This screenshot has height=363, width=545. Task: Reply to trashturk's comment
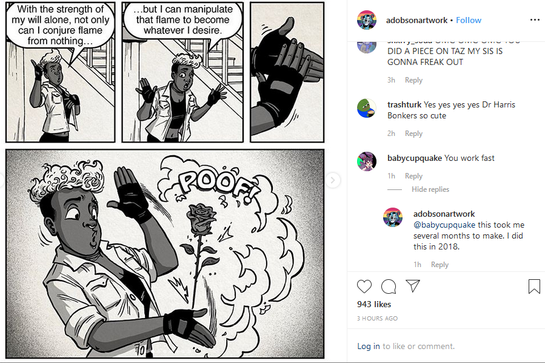point(413,134)
